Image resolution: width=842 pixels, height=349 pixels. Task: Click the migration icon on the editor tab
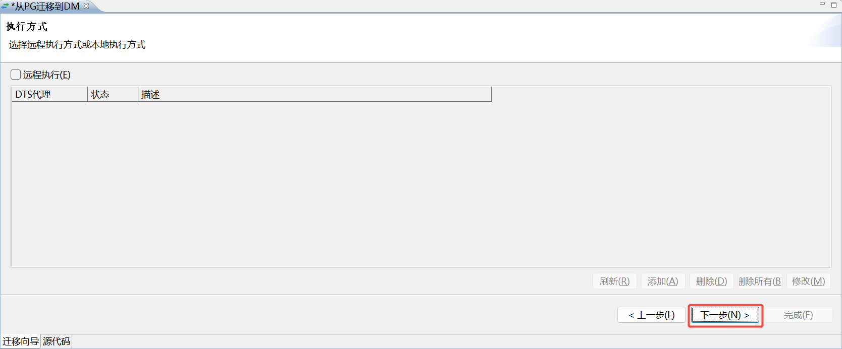coord(5,6)
